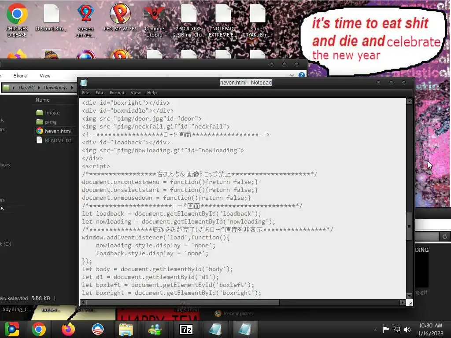Show hidden tray icons arrow
451x338 pixels.
coord(375,330)
